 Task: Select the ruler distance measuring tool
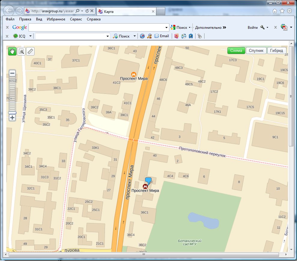coord(30,51)
